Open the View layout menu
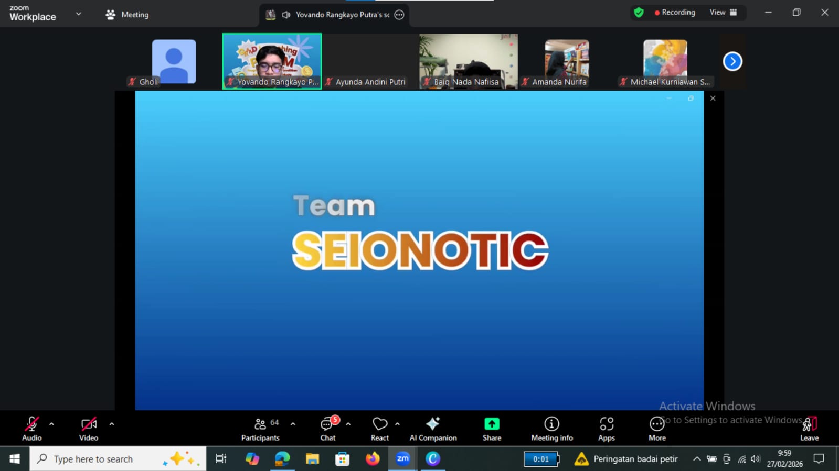Viewport: 839px width, 471px height. [723, 13]
